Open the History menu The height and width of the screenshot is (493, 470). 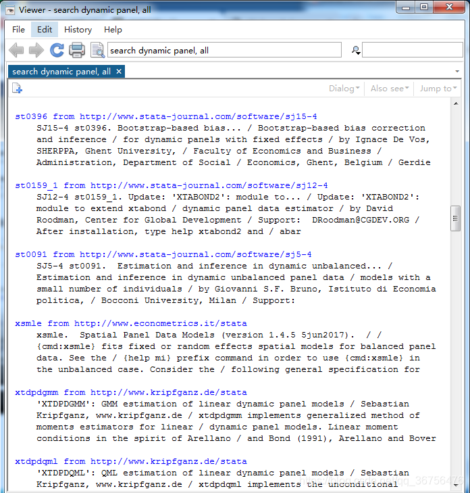pos(78,30)
